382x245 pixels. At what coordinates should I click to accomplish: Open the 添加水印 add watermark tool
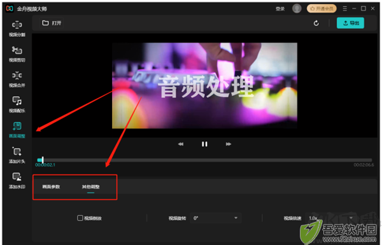point(17,181)
